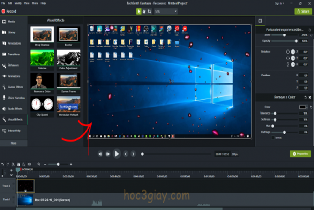This screenshot has width=314, height=210.
Task: Undo the last timeline action
Action: (2, 164)
